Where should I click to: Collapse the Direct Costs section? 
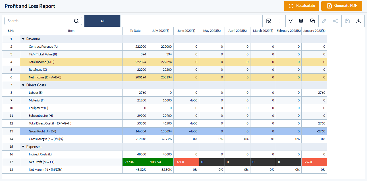[23, 85]
